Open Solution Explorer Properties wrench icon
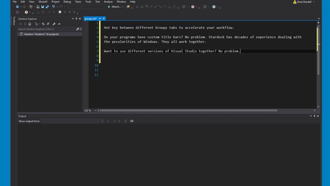 (54, 24)
